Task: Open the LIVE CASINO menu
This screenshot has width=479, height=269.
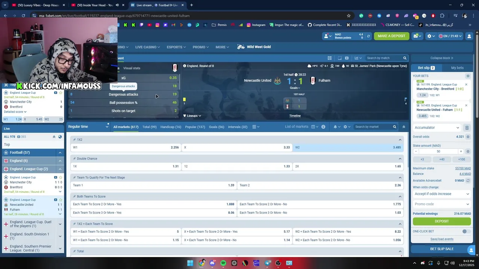Action: (147, 47)
